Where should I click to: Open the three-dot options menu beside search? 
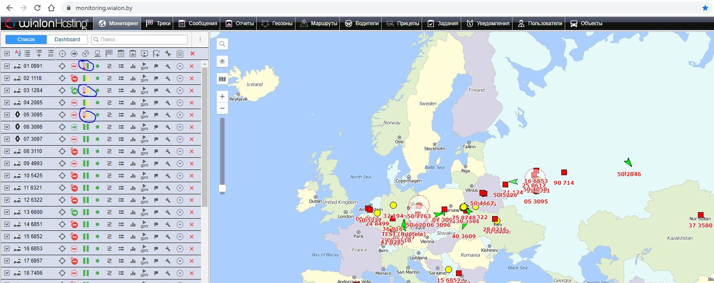pyautogui.click(x=200, y=40)
